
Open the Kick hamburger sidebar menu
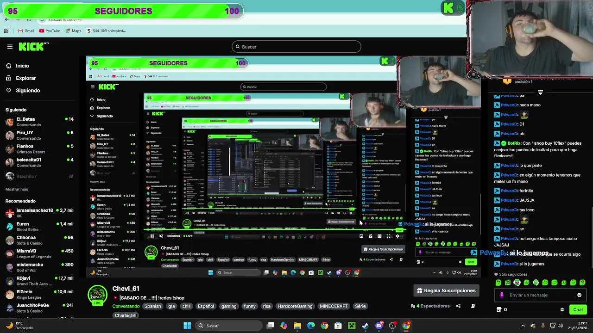pos(10,47)
